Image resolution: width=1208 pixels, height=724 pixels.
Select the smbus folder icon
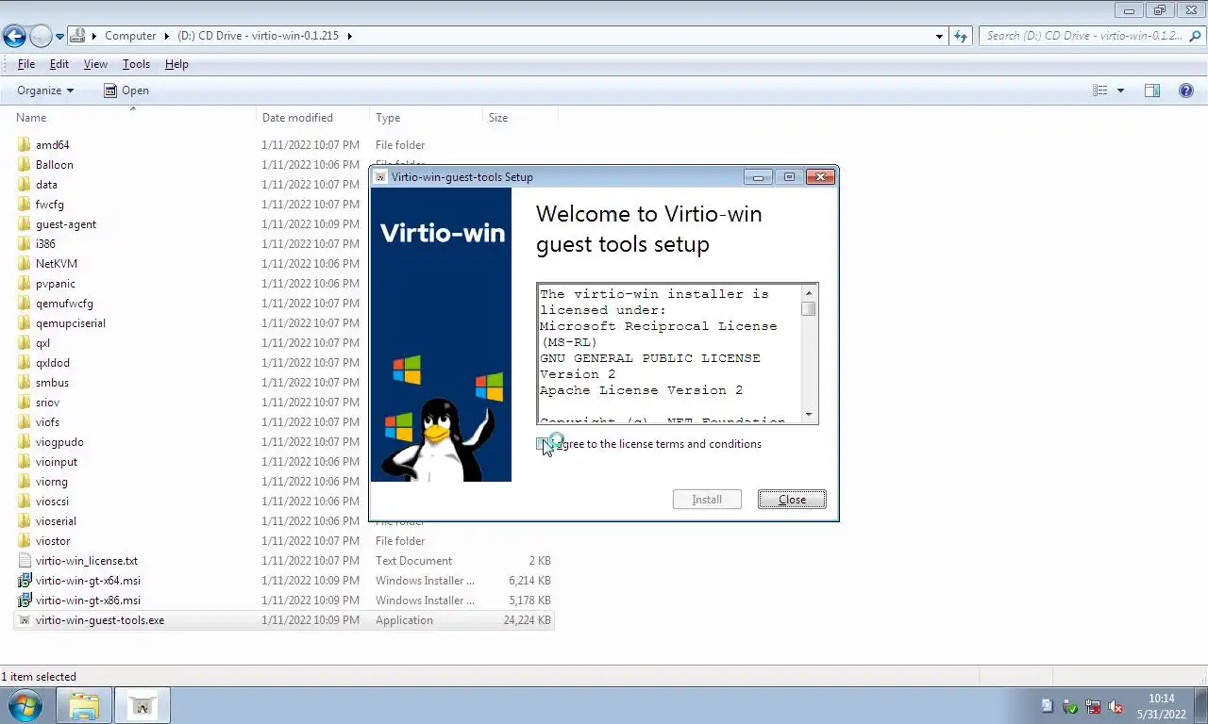click(25, 383)
